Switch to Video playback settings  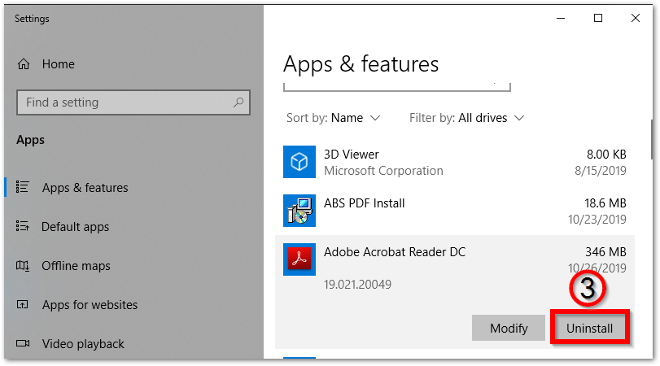[x=83, y=344]
